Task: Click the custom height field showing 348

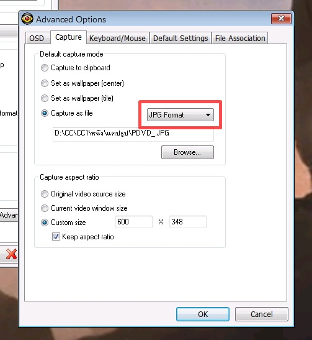Action: (x=188, y=222)
